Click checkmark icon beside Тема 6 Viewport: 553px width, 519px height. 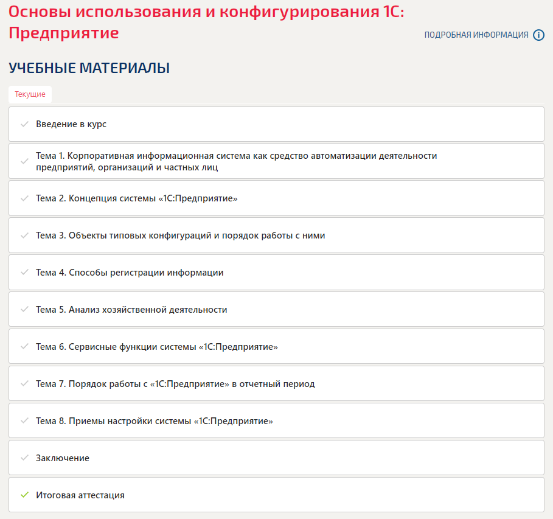click(24, 346)
